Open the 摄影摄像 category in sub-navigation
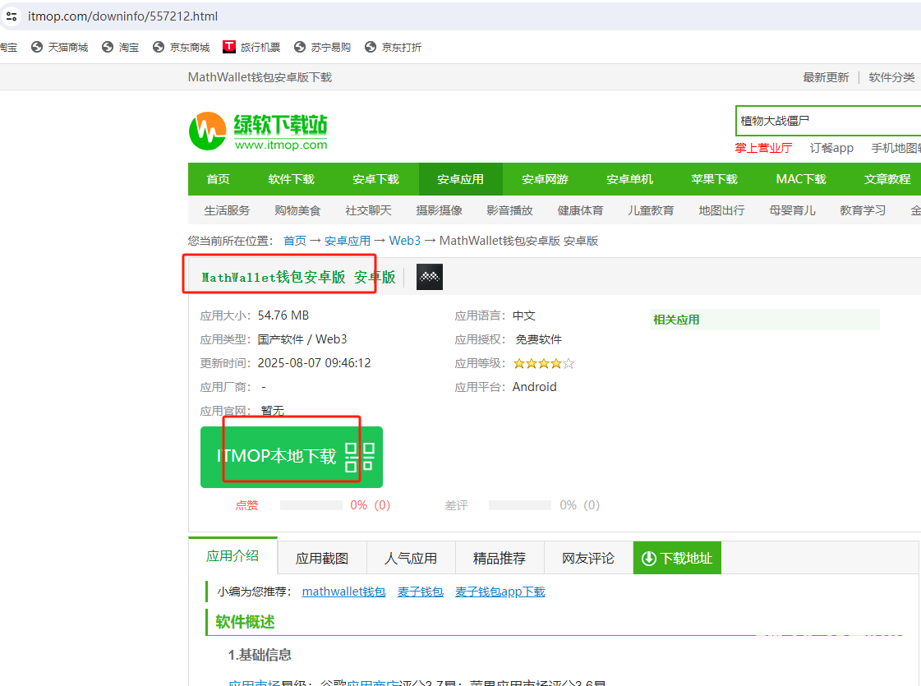Viewport: 921px width, 686px height. 439,210
